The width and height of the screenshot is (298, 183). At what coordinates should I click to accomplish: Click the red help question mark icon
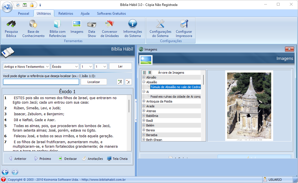pos(3,179)
